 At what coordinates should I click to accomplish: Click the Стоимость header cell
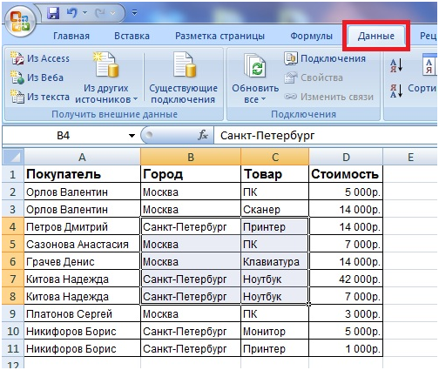[346, 174]
